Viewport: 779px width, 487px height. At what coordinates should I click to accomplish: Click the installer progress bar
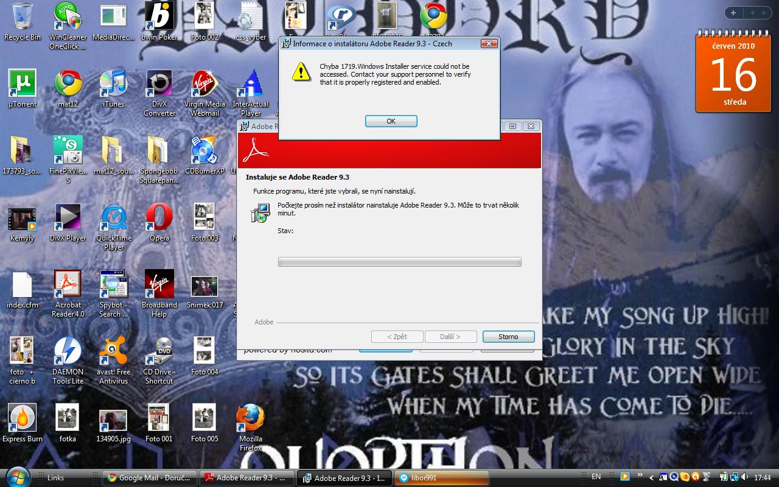pyautogui.click(x=399, y=262)
